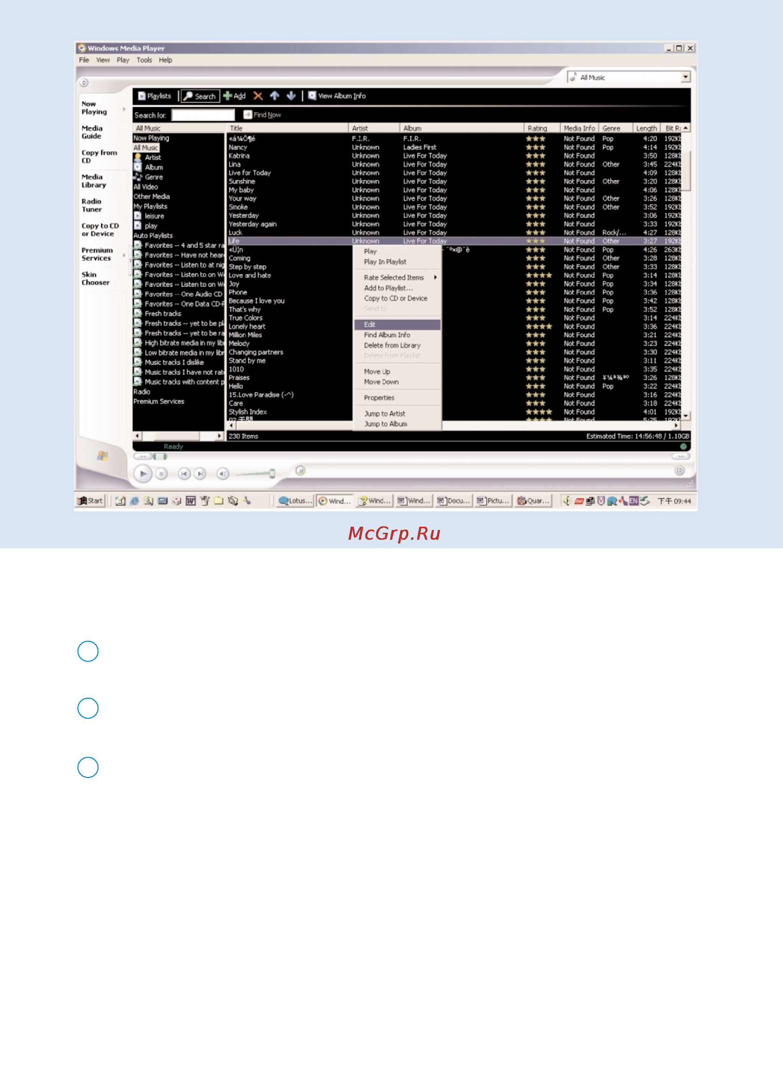Image resolution: width=783 pixels, height=1066 pixels.
Task: Click the Previous track button
Action: pos(185,474)
